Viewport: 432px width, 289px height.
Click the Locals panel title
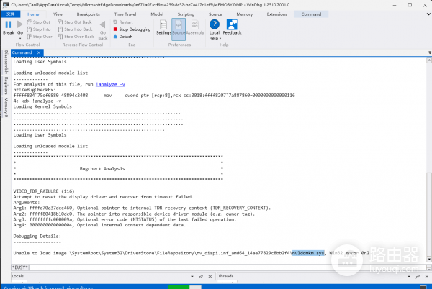18,276
